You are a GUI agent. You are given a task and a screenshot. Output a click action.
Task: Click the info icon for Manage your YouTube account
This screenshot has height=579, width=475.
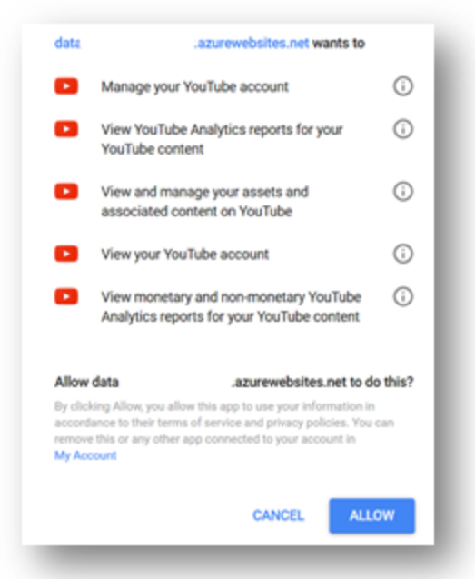point(402,86)
